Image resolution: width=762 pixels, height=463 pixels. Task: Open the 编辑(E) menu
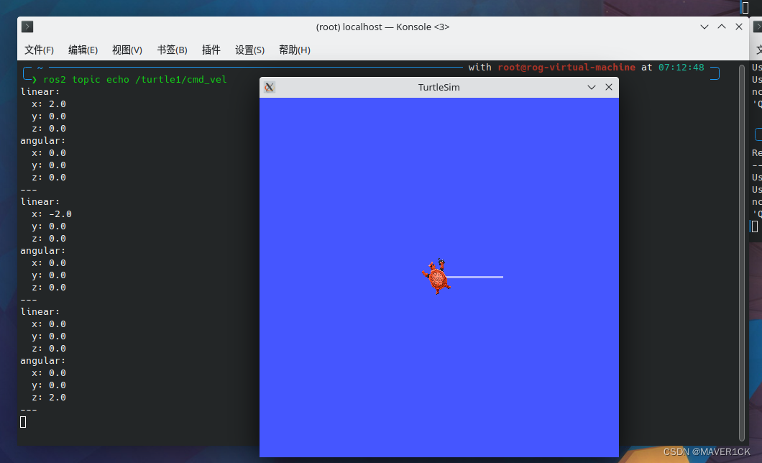click(83, 50)
